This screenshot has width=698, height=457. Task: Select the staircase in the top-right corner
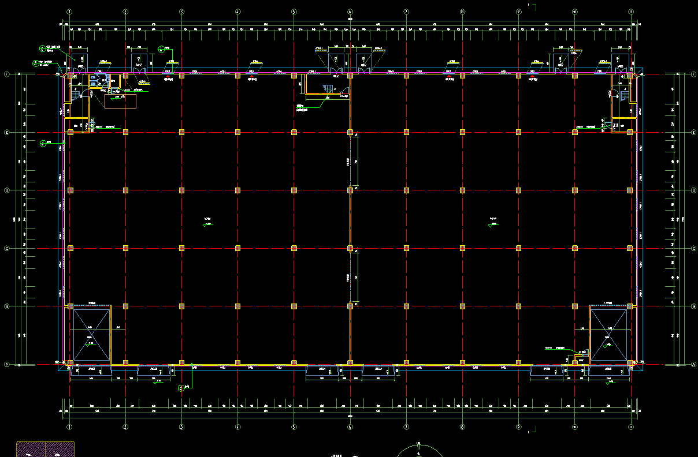click(623, 94)
